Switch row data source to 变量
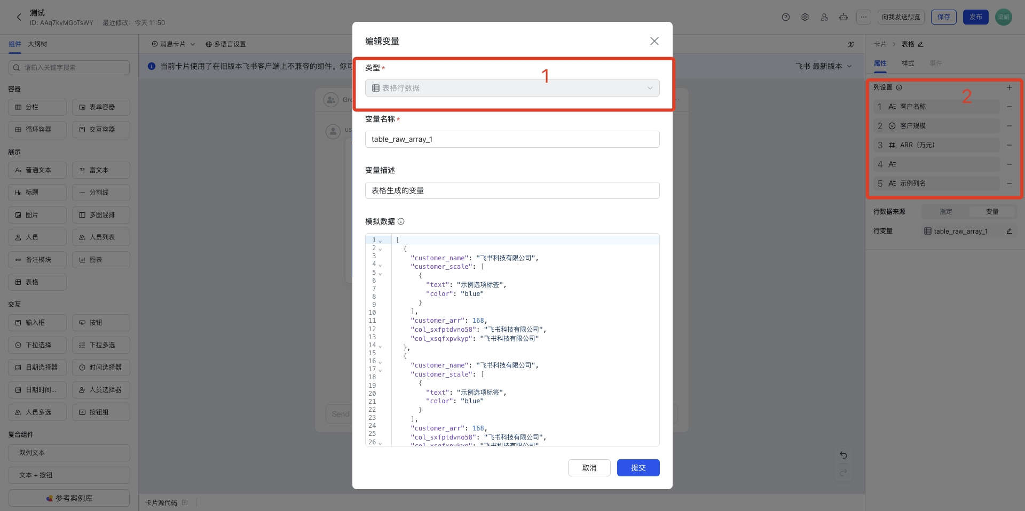The height and width of the screenshot is (511, 1025). coord(992,212)
